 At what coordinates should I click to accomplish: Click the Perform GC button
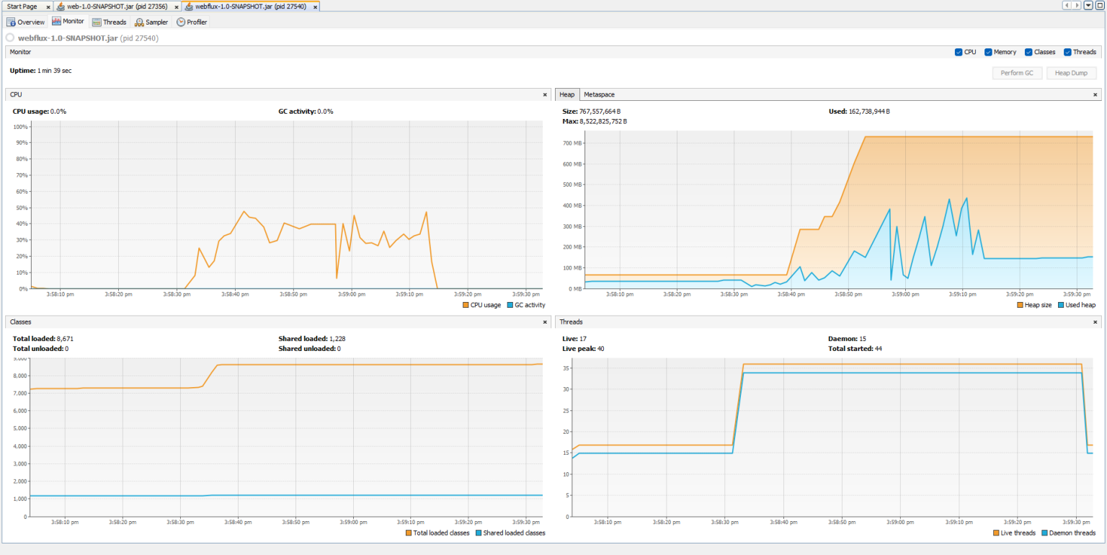point(1017,72)
